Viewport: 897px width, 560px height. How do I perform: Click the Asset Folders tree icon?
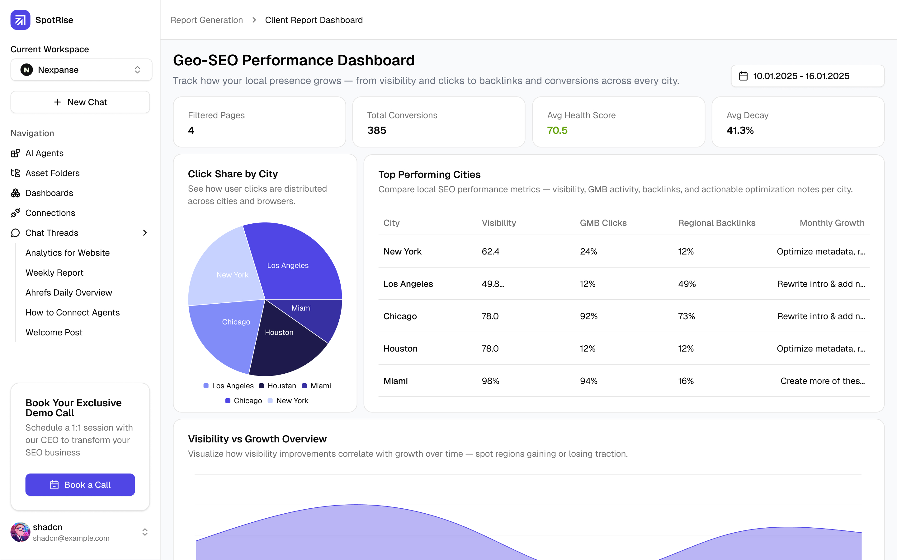pyautogui.click(x=15, y=173)
